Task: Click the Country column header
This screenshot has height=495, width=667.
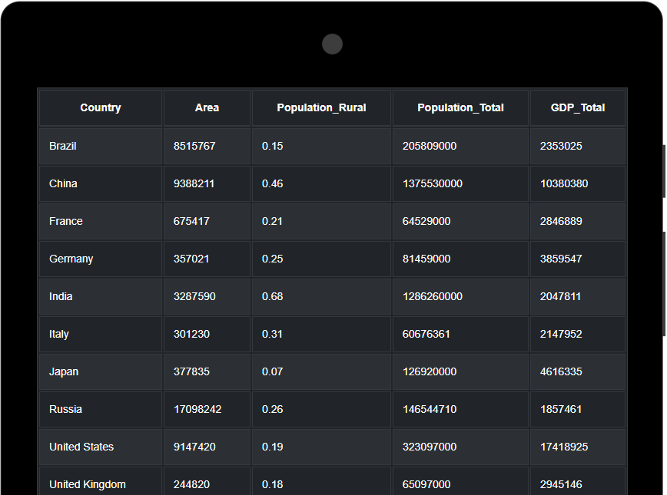Action: 100,107
